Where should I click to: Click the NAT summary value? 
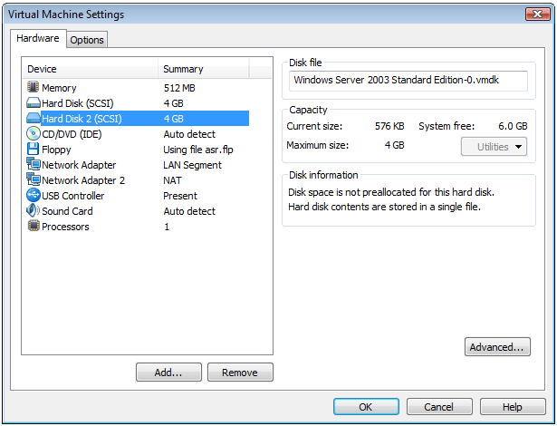click(x=172, y=180)
